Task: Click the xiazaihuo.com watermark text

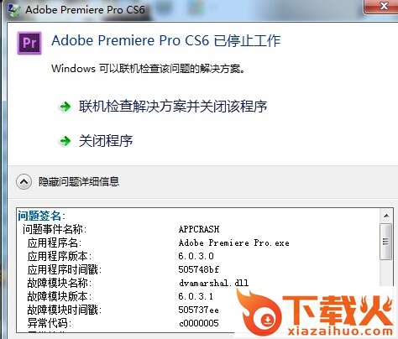Action: pyautogui.click(x=340, y=331)
